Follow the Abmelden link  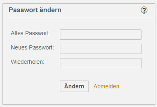(x=106, y=86)
